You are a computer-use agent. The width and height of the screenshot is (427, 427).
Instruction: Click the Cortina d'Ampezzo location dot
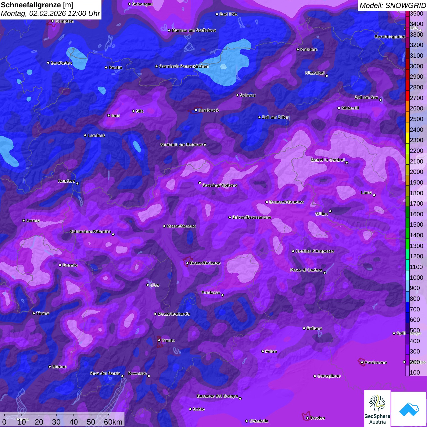(293, 251)
